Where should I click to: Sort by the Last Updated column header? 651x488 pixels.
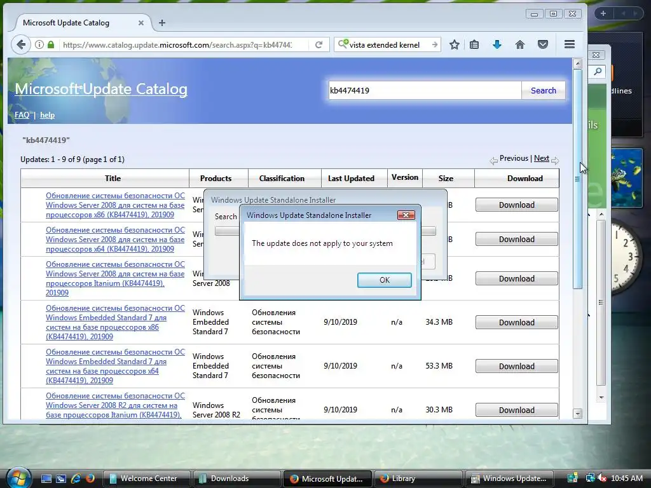point(351,179)
